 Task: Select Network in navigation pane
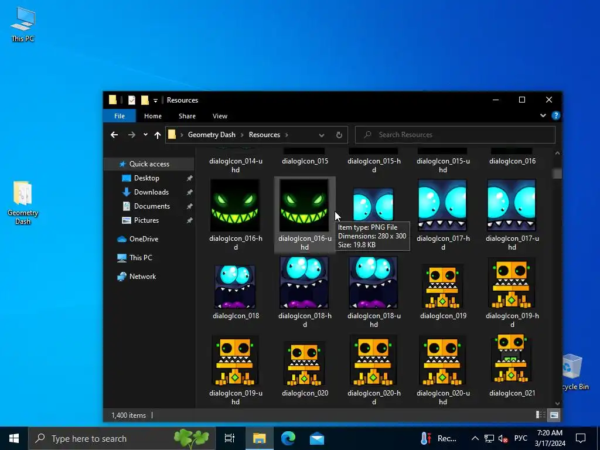[142, 277]
